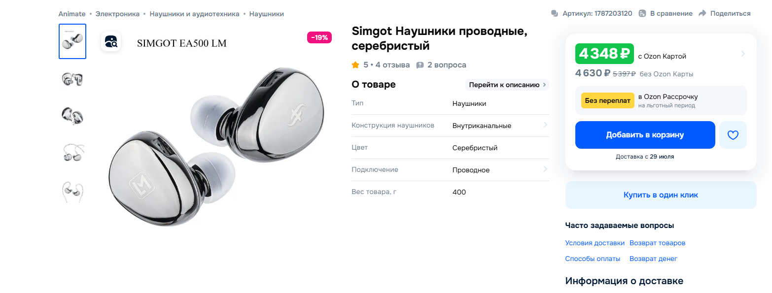Screen dimensions: 772x293
Task: Open the Возврат денег link
Action: click(x=653, y=259)
